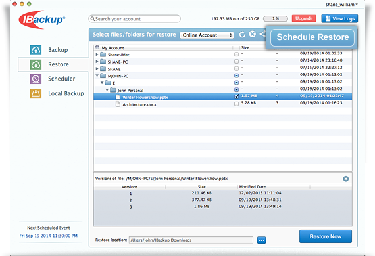
Task: Go to the Local Backup tab
Action: pyautogui.click(x=66, y=93)
